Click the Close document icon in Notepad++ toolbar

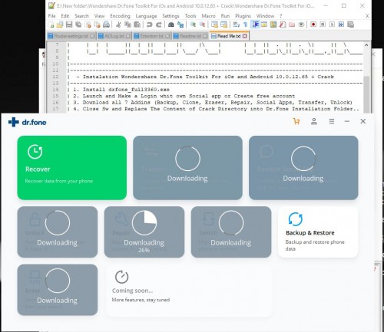click(x=88, y=25)
